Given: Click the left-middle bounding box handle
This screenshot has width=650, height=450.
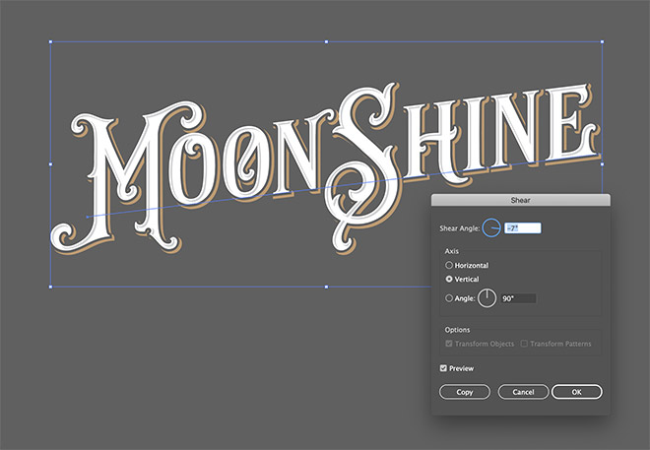Looking at the screenshot, I should pos(50,164).
